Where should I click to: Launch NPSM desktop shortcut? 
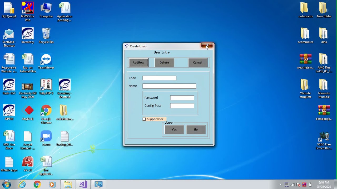tap(9, 112)
